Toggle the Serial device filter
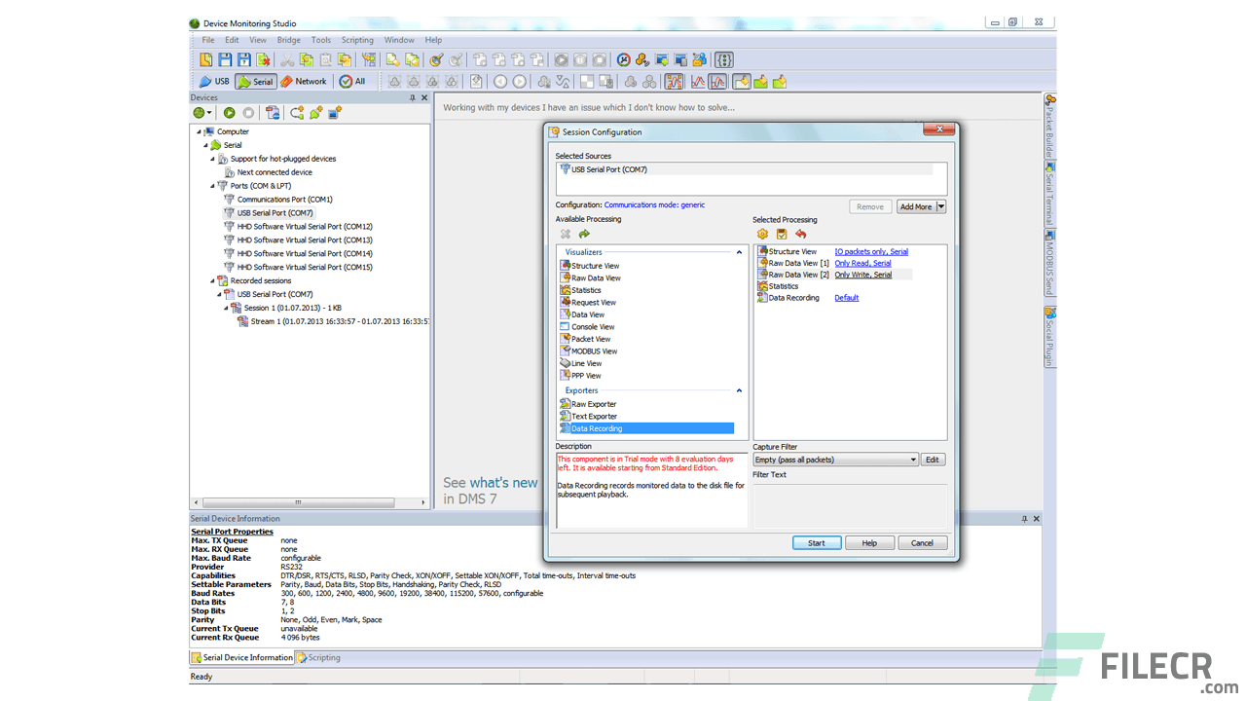The height and width of the screenshot is (701, 1246). tap(256, 82)
